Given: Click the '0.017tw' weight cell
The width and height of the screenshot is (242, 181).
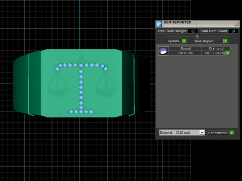Looking at the screenshot, I should [x=219, y=53].
